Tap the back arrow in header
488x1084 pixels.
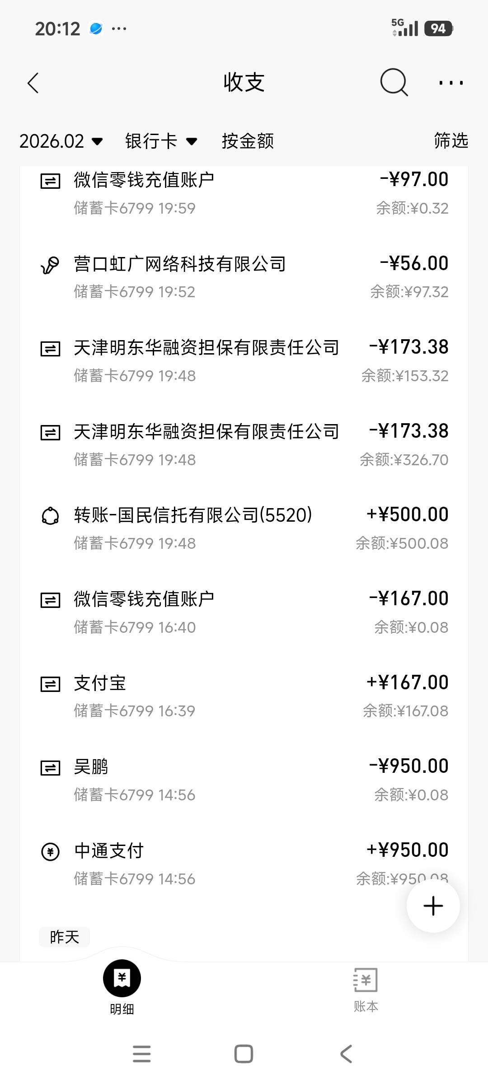(33, 83)
